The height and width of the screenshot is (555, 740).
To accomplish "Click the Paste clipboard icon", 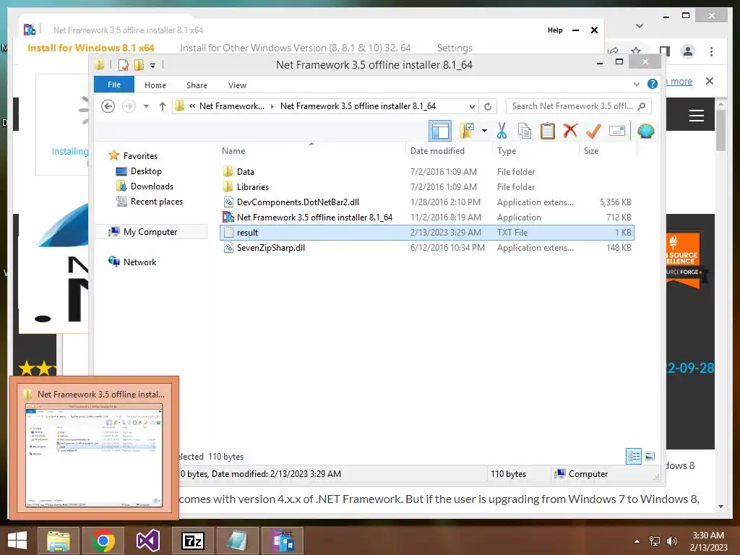I will tap(548, 131).
